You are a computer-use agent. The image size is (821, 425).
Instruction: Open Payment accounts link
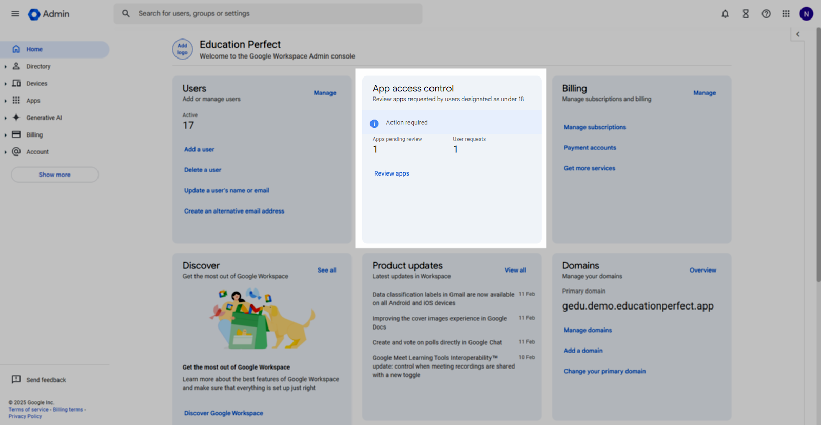pyautogui.click(x=590, y=148)
